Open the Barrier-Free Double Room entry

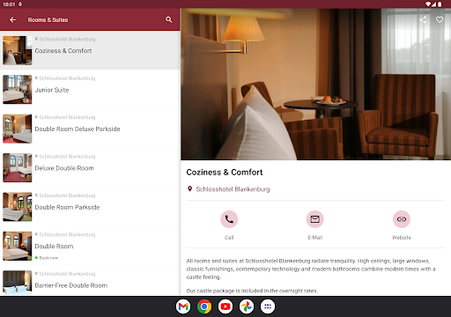pos(90,281)
